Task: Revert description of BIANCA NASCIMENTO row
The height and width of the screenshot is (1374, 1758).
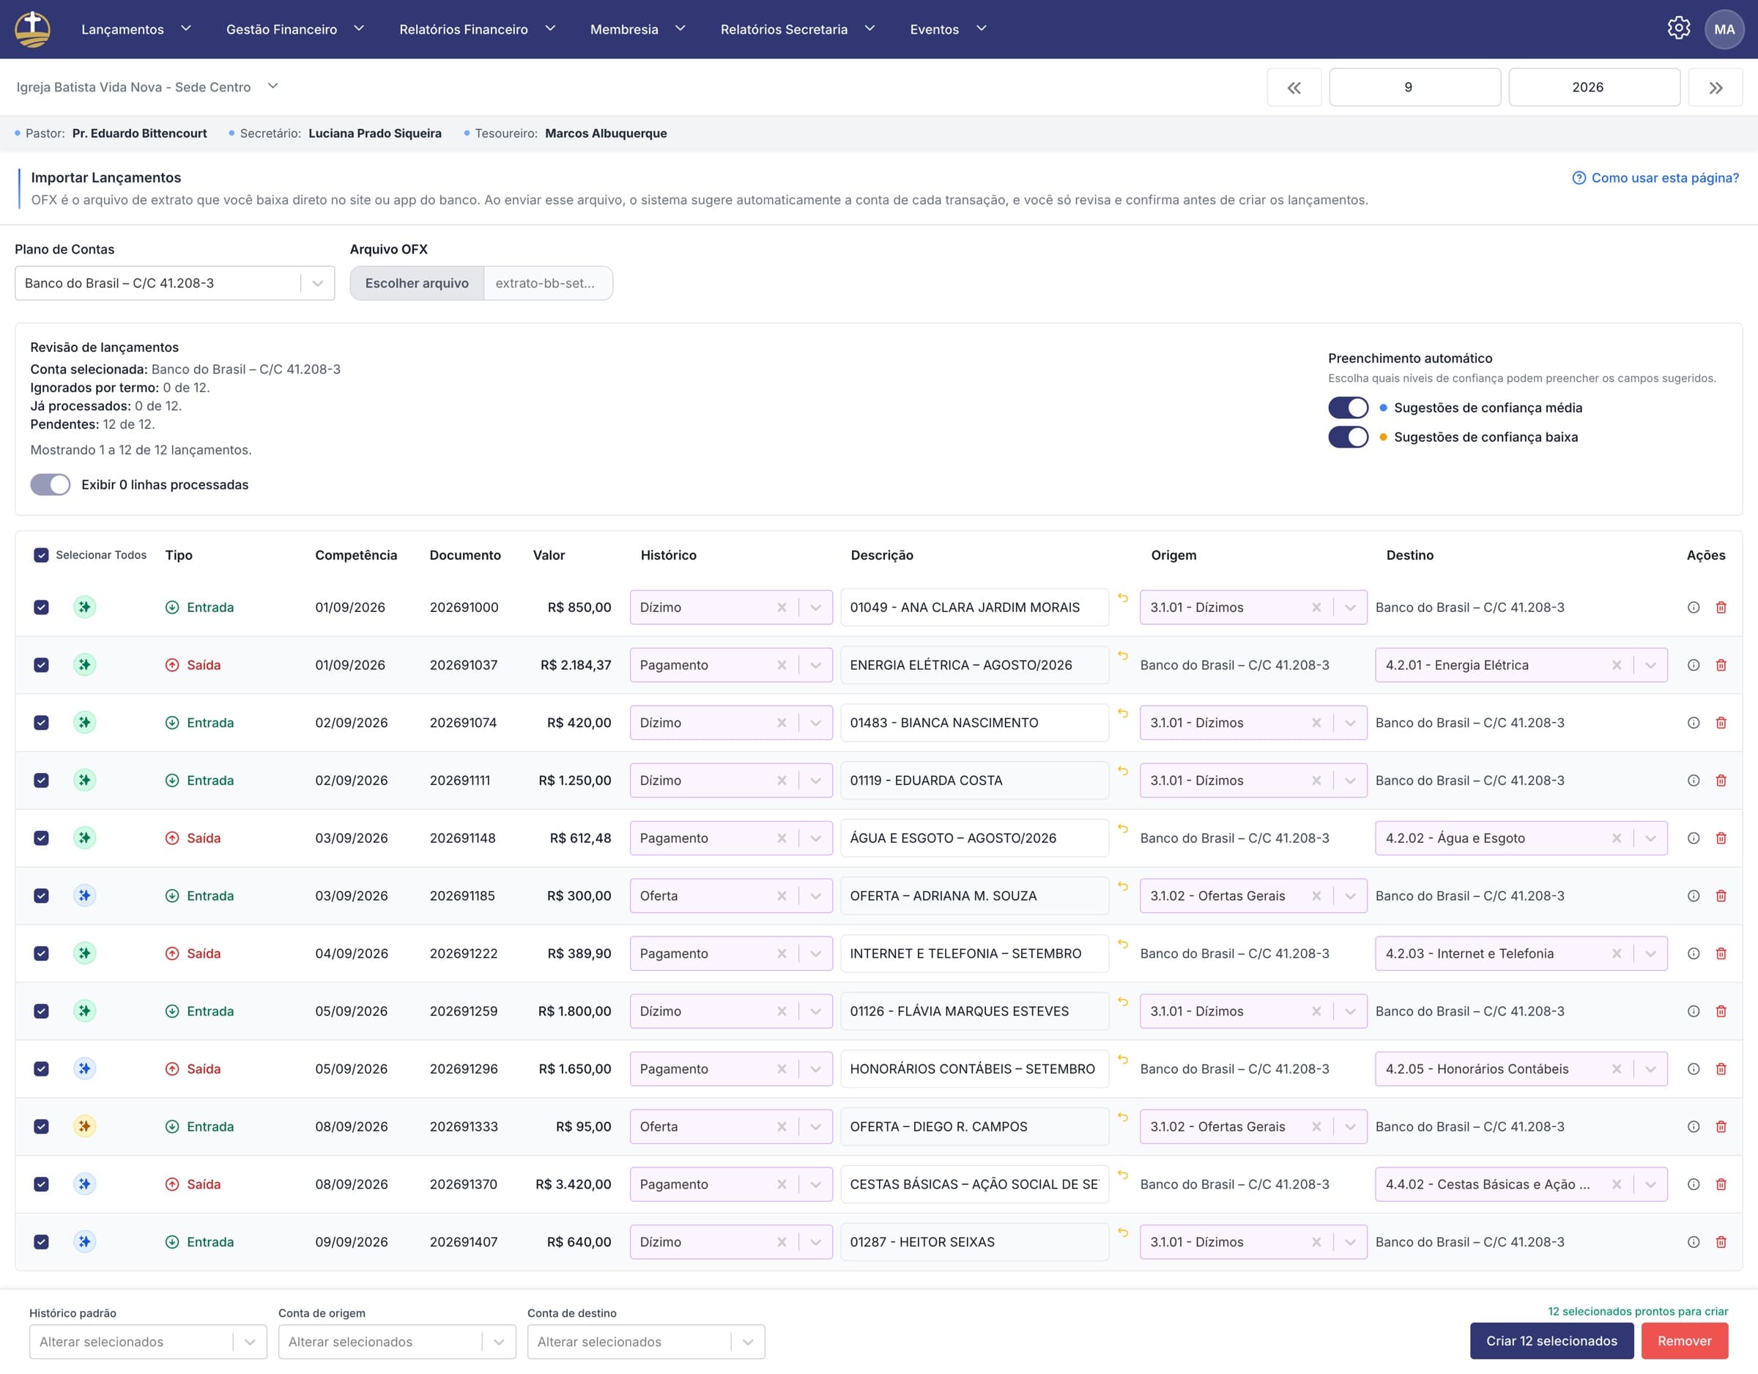Action: pyautogui.click(x=1123, y=714)
